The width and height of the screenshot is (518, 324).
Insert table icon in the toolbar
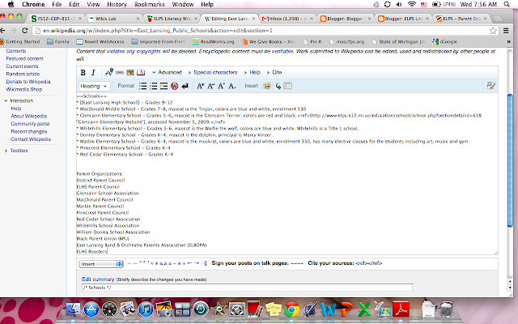pos(288,86)
